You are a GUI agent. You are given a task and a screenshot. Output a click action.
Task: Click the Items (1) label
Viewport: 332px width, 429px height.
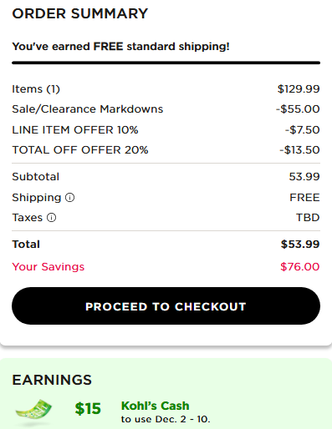coord(36,89)
